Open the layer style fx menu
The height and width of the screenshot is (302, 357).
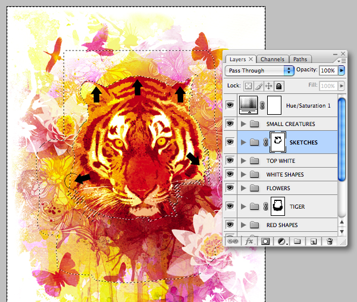249,241
